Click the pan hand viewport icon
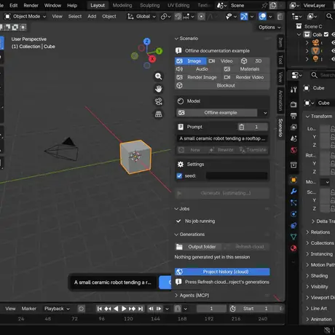Image resolution: width=335 pixels, height=335 pixels. (x=158, y=89)
